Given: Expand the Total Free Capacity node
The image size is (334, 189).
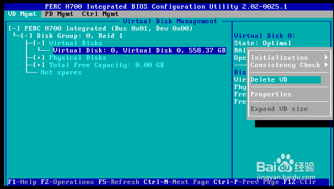Looking at the screenshot, I should [x=39, y=65].
